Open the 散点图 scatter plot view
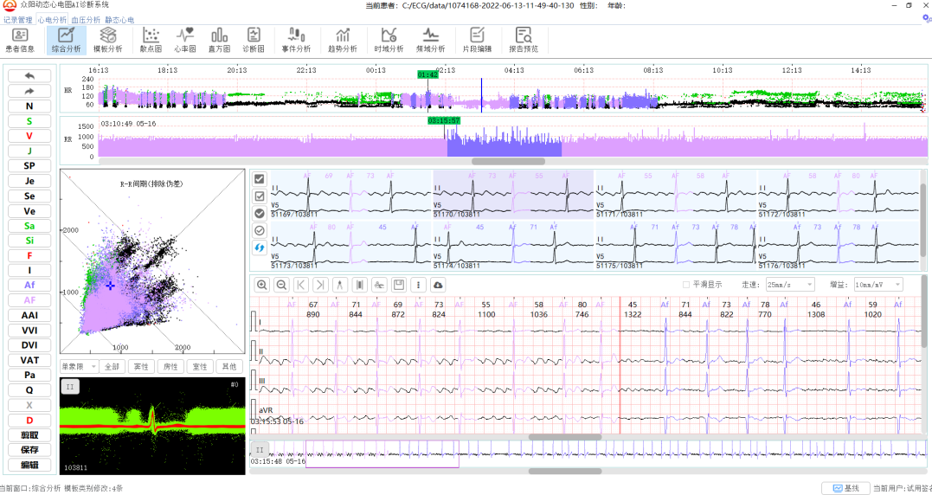Screen dimensions: 932x495 (x=151, y=40)
